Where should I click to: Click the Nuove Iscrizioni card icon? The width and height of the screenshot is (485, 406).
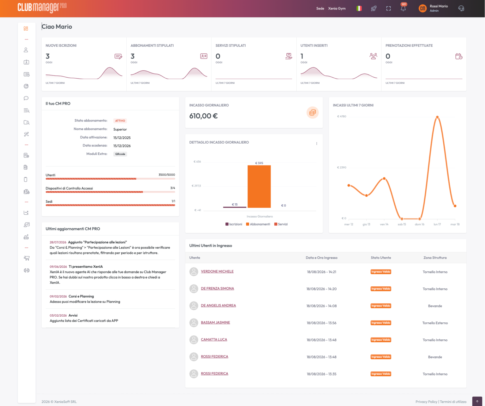[118, 57]
